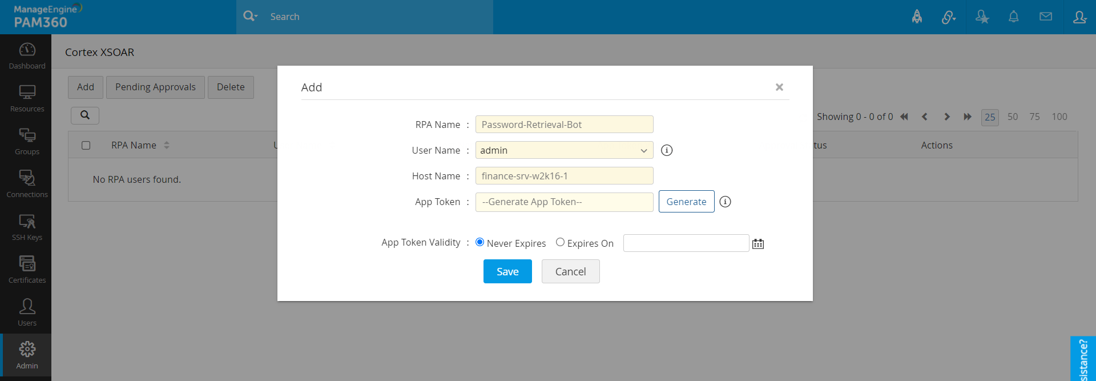
Task: Click the expiry date input field
Action: (686, 243)
